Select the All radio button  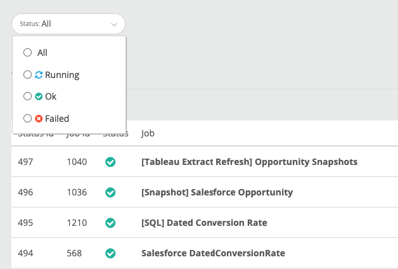[x=27, y=53]
